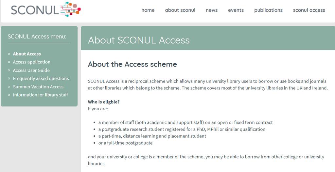
Task: Open the news section
Action: pyautogui.click(x=212, y=10)
